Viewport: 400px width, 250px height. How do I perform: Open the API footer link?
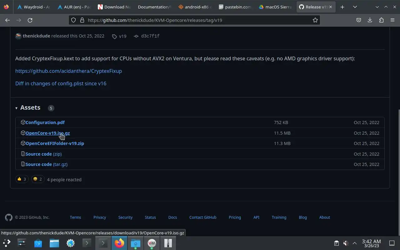(x=256, y=217)
